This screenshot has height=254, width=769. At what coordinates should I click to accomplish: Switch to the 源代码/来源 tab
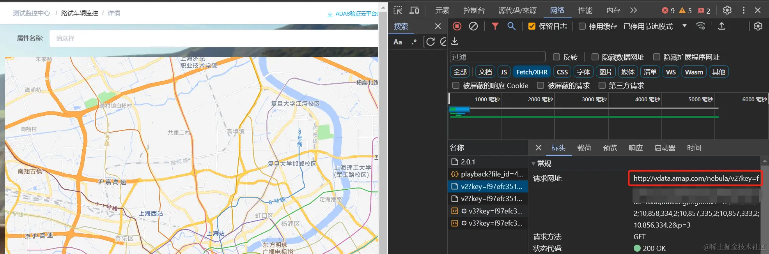[x=517, y=11]
